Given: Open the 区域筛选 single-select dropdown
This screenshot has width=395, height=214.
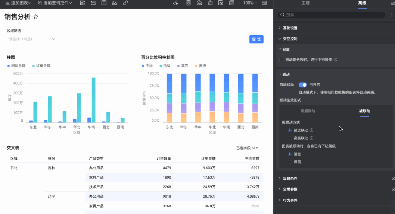Looking at the screenshot, I should [32, 39].
